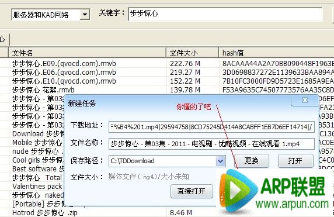Click the C:\TDDownload save path text
The height and width of the screenshot is (217, 334).
click(133, 161)
